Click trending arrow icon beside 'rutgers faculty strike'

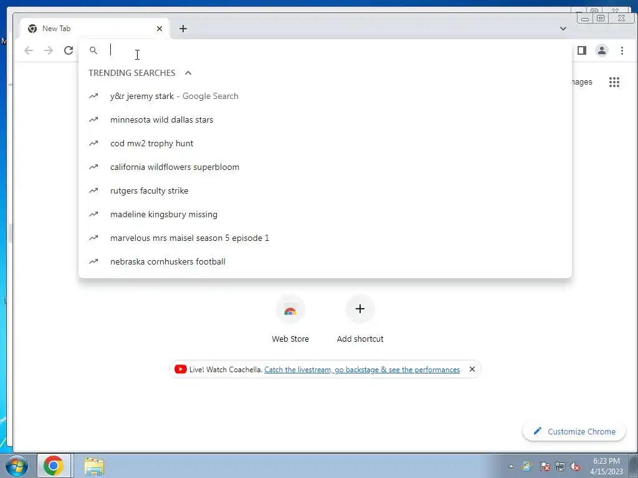pyautogui.click(x=93, y=190)
